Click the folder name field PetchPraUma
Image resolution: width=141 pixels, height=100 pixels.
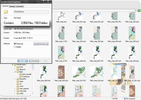pos(31,12)
